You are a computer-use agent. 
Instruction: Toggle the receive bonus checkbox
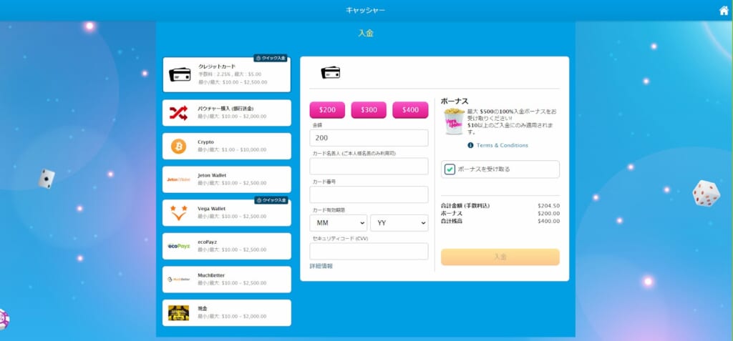[x=450, y=169]
